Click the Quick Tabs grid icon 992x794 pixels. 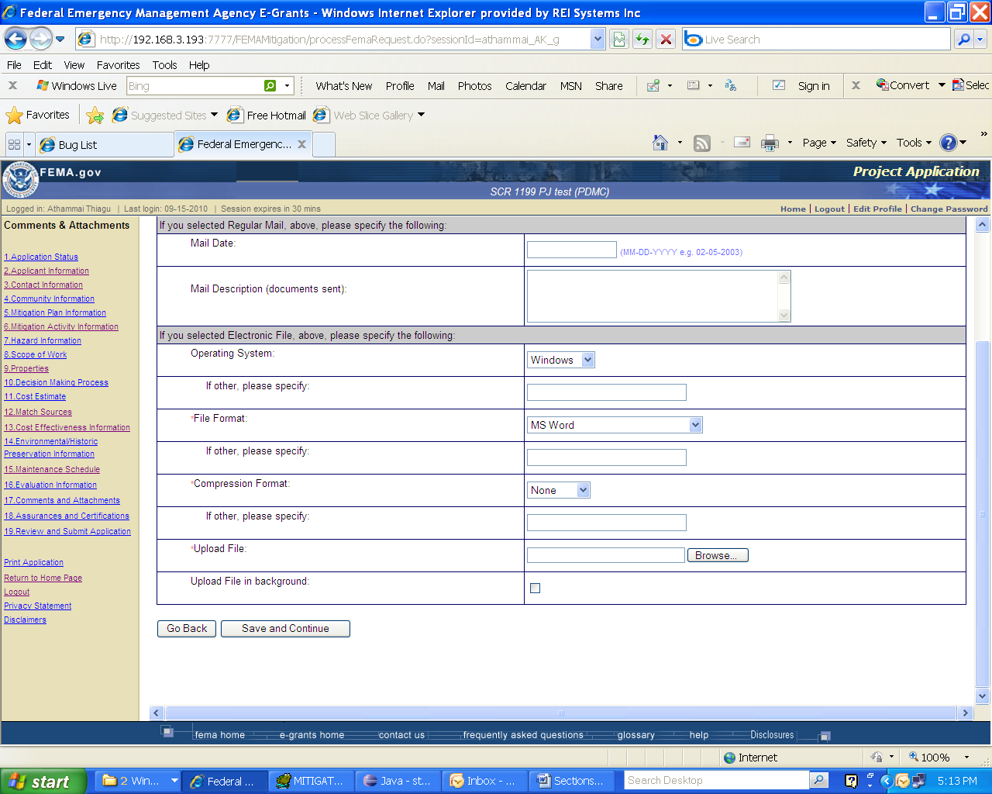coord(14,144)
